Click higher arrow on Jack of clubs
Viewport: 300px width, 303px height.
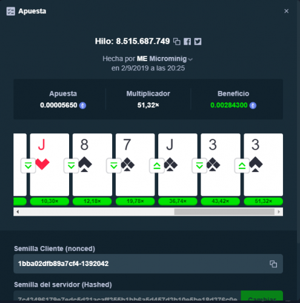coord(157,166)
